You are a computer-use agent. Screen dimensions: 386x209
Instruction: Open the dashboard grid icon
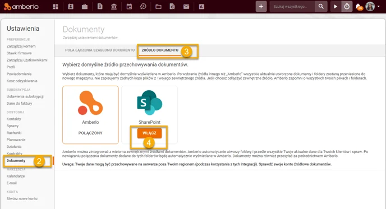(56, 7)
